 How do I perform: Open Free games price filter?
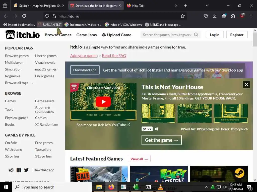pos(44,143)
